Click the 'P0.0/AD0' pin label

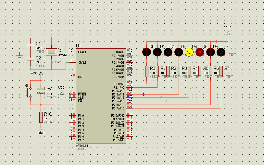[x=118, y=52]
